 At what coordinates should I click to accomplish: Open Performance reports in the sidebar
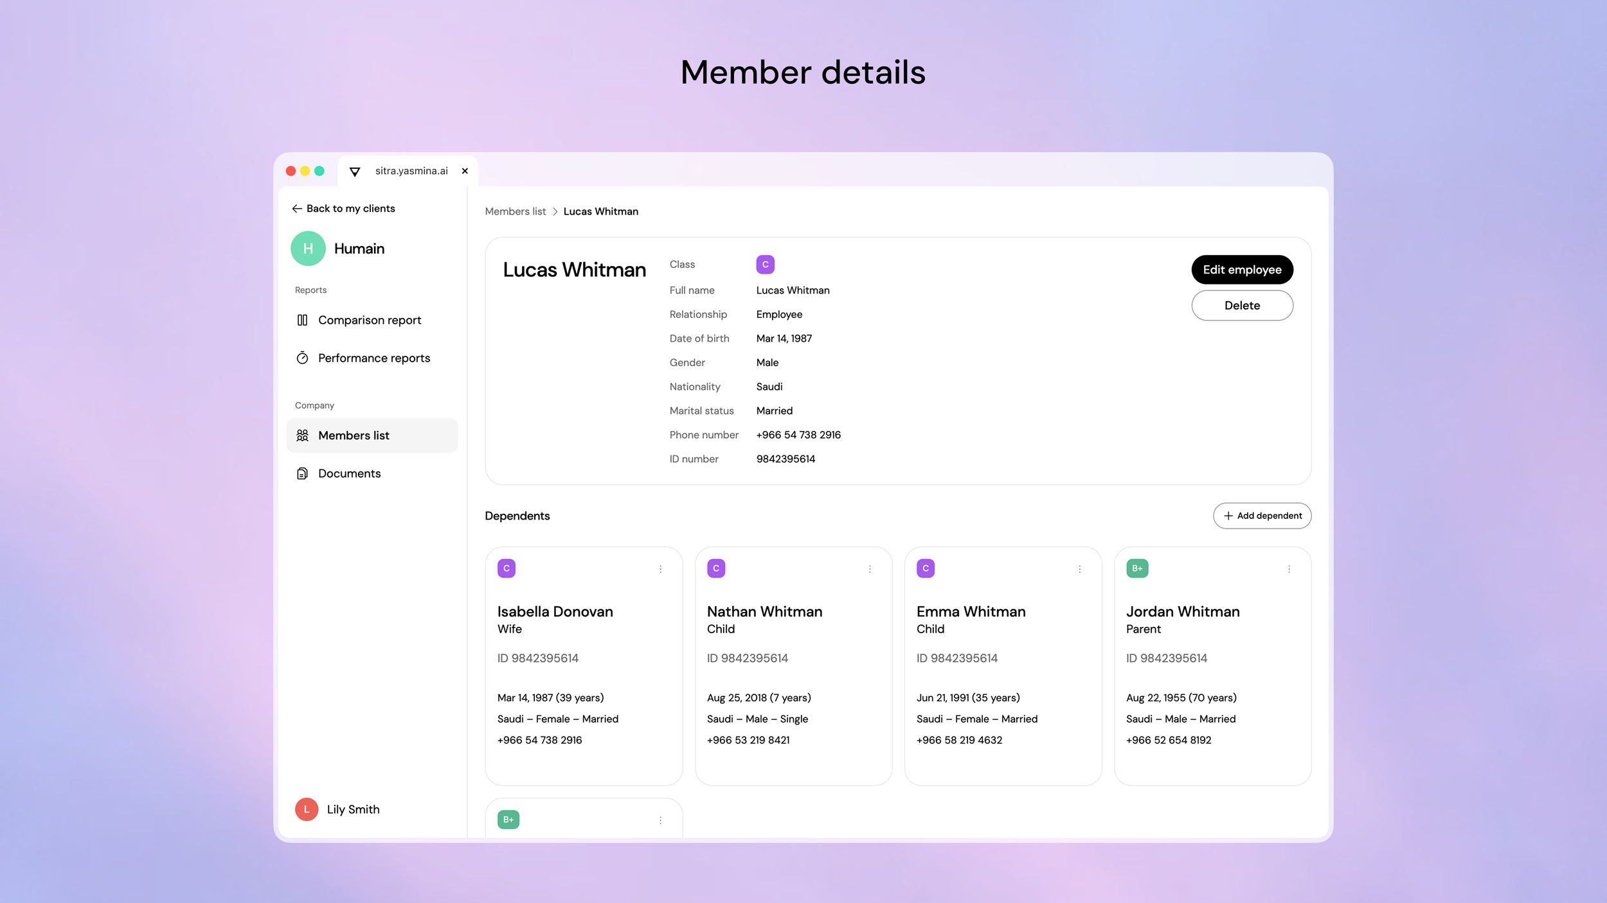pyautogui.click(x=372, y=358)
